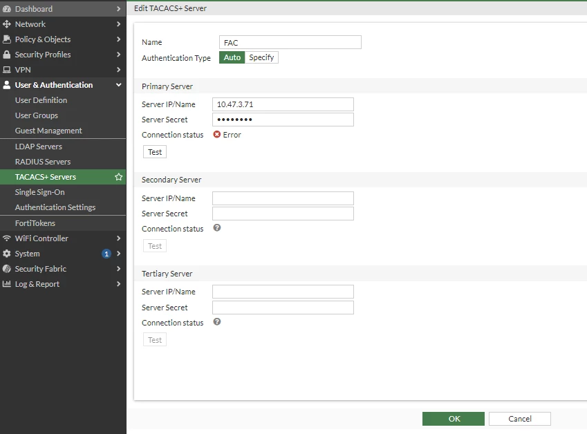Click the Edit TACACS+ Server title

point(170,8)
